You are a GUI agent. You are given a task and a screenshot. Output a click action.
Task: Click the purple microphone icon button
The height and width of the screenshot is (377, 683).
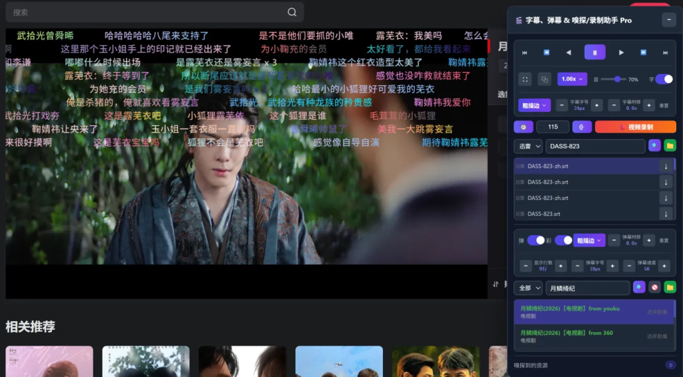click(582, 127)
